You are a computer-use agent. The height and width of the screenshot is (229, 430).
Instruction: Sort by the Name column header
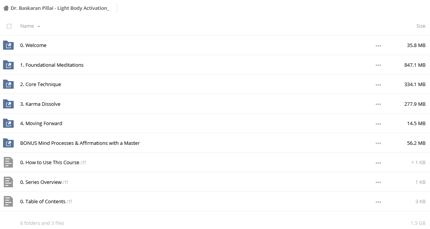[x=27, y=26]
